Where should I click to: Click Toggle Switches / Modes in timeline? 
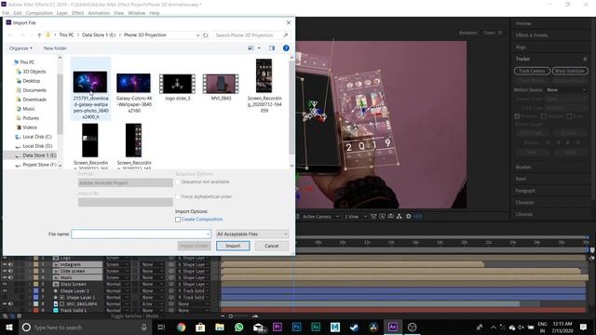coord(134,316)
